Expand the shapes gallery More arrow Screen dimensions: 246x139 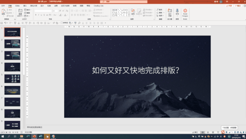tap(129, 15)
